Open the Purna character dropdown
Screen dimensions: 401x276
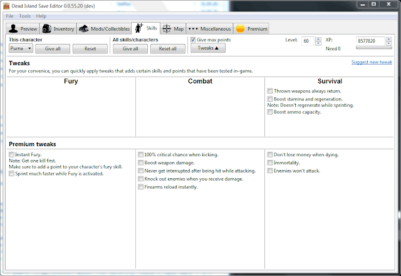coord(21,48)
